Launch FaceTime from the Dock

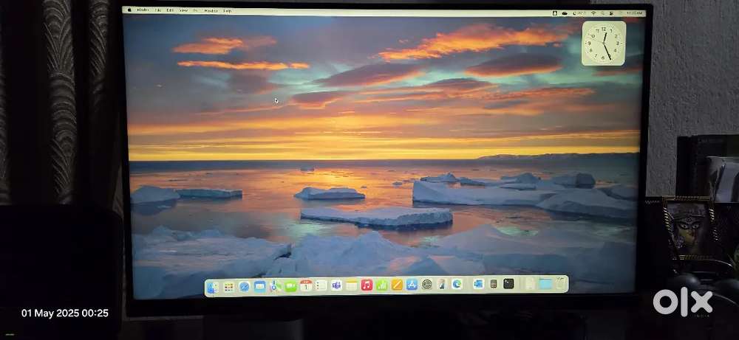point(290,286)
